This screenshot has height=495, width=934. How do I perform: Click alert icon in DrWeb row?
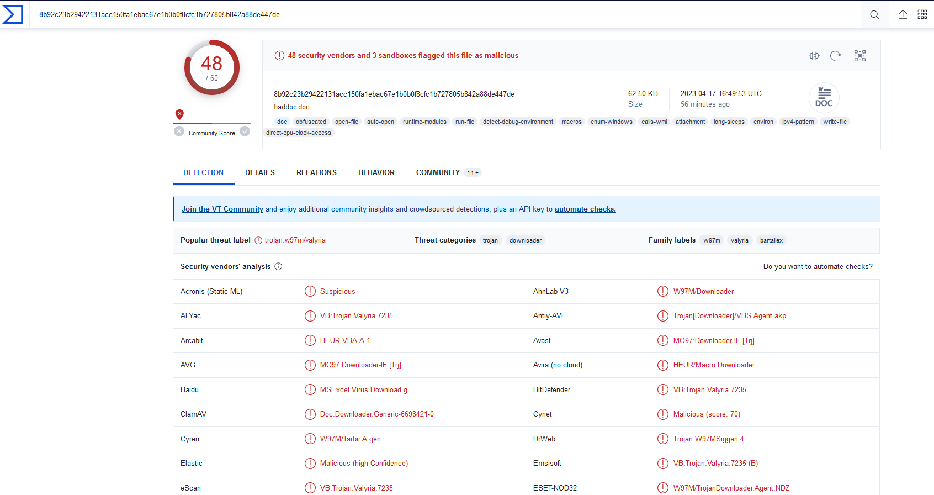(663, 439)
